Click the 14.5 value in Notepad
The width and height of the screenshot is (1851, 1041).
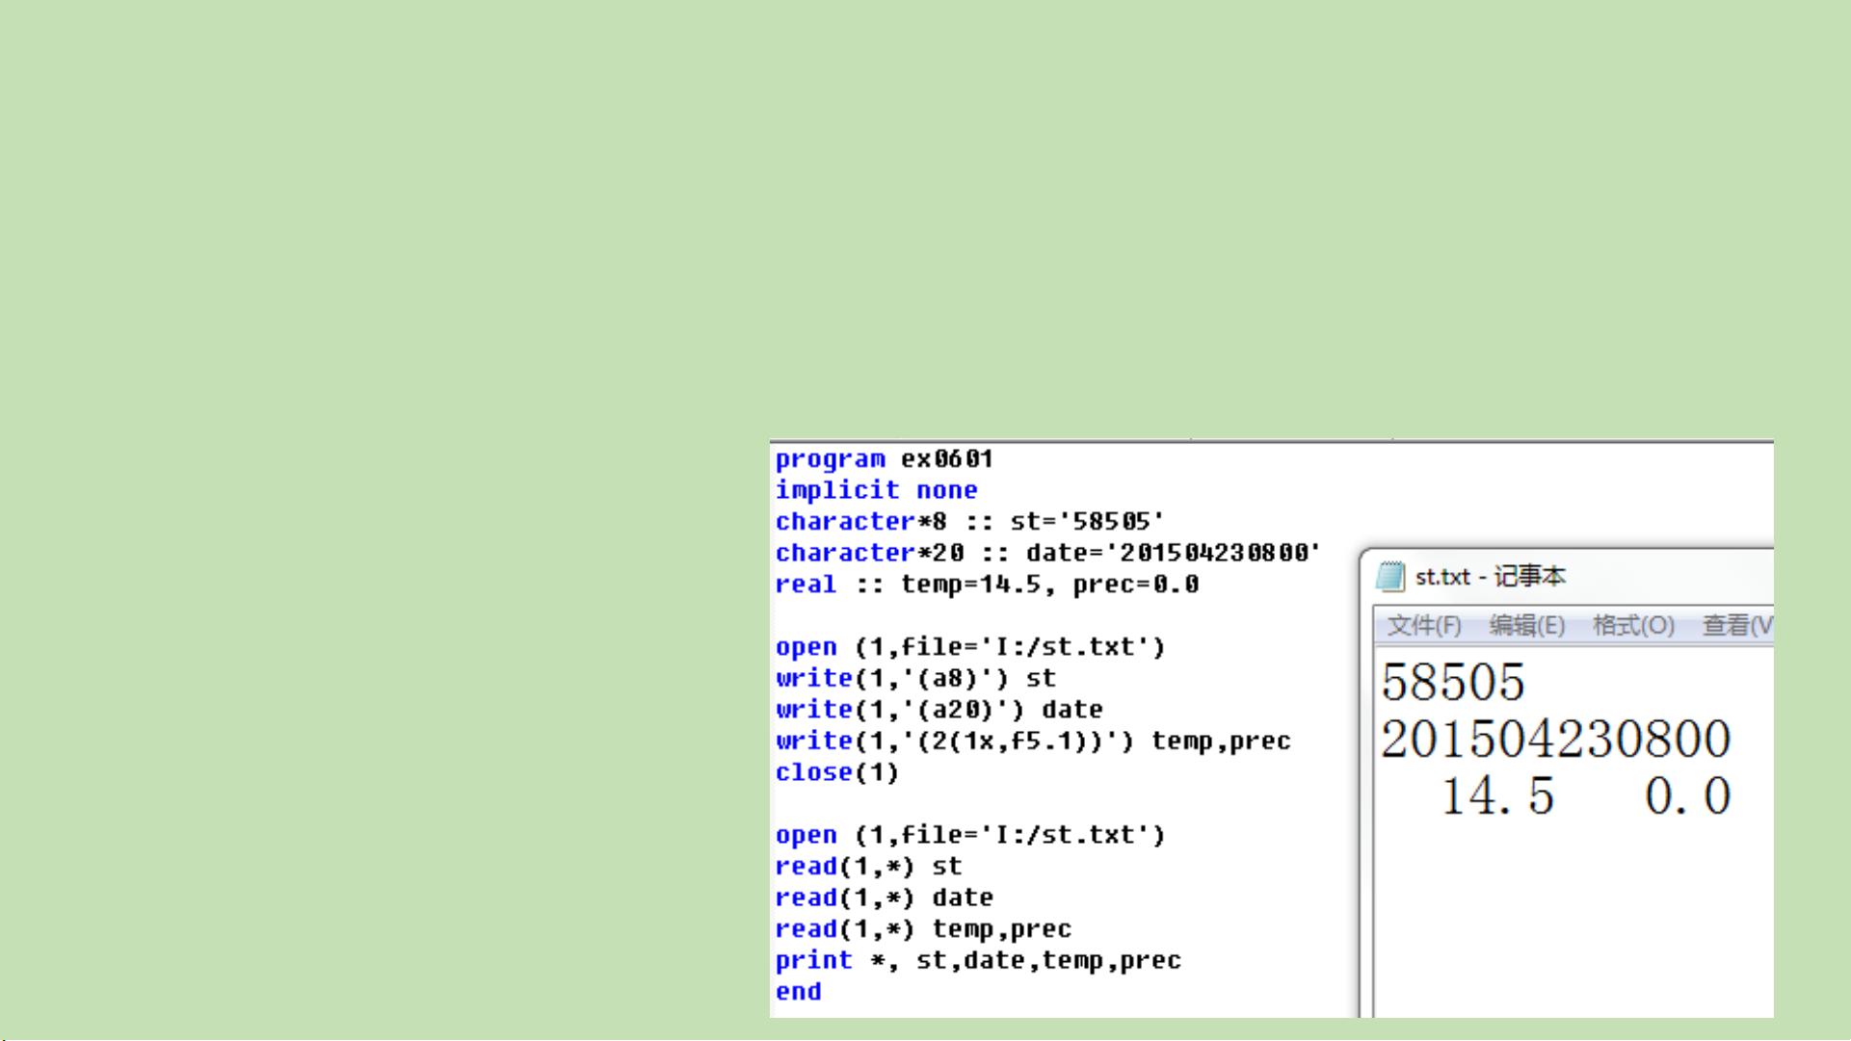(1497, 796)
